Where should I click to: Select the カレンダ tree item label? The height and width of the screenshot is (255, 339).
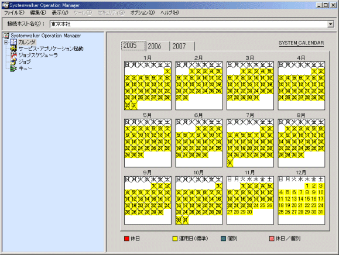[27, 42]
